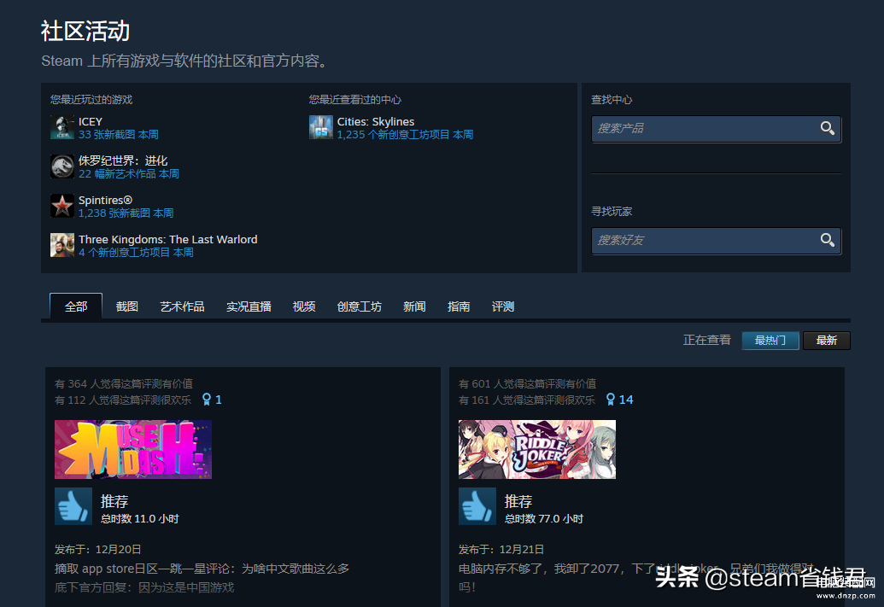Switch to the 评测 tab

click(x=502, y=306)
